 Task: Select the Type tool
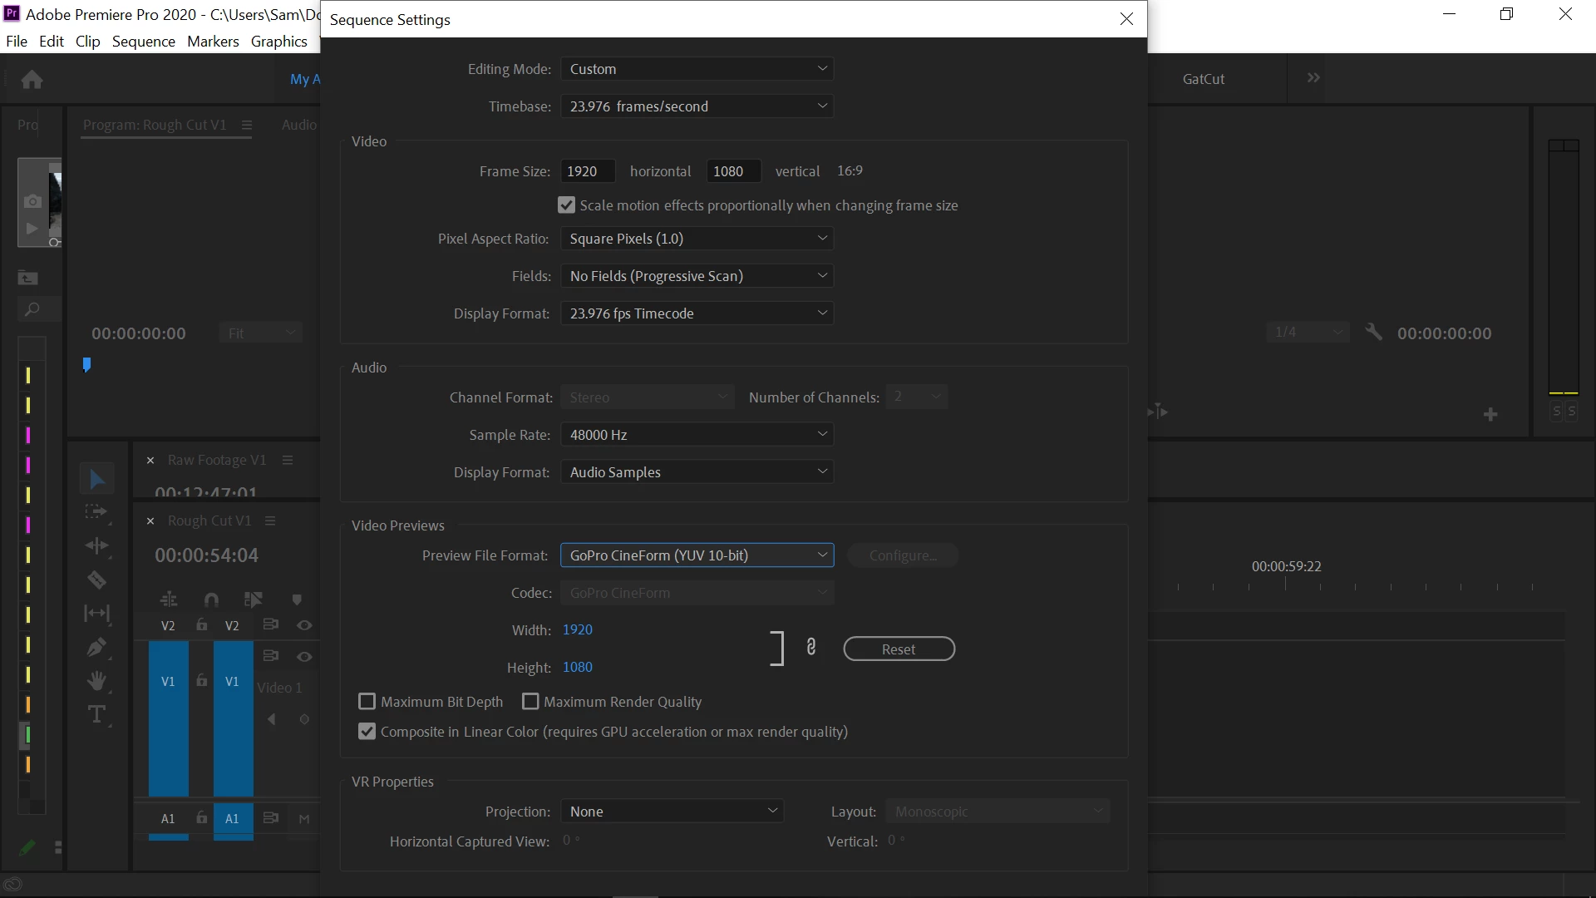coord(96,714)
